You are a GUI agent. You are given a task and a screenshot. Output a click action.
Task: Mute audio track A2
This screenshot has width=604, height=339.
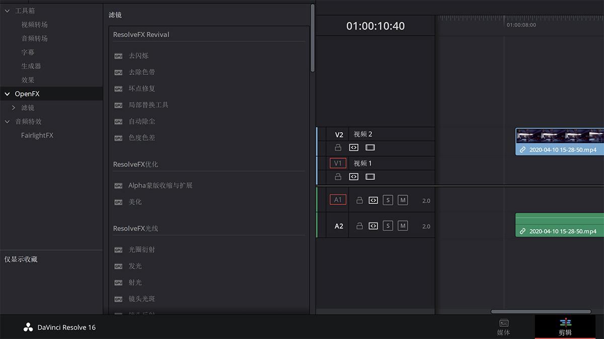tap(403, 225)
